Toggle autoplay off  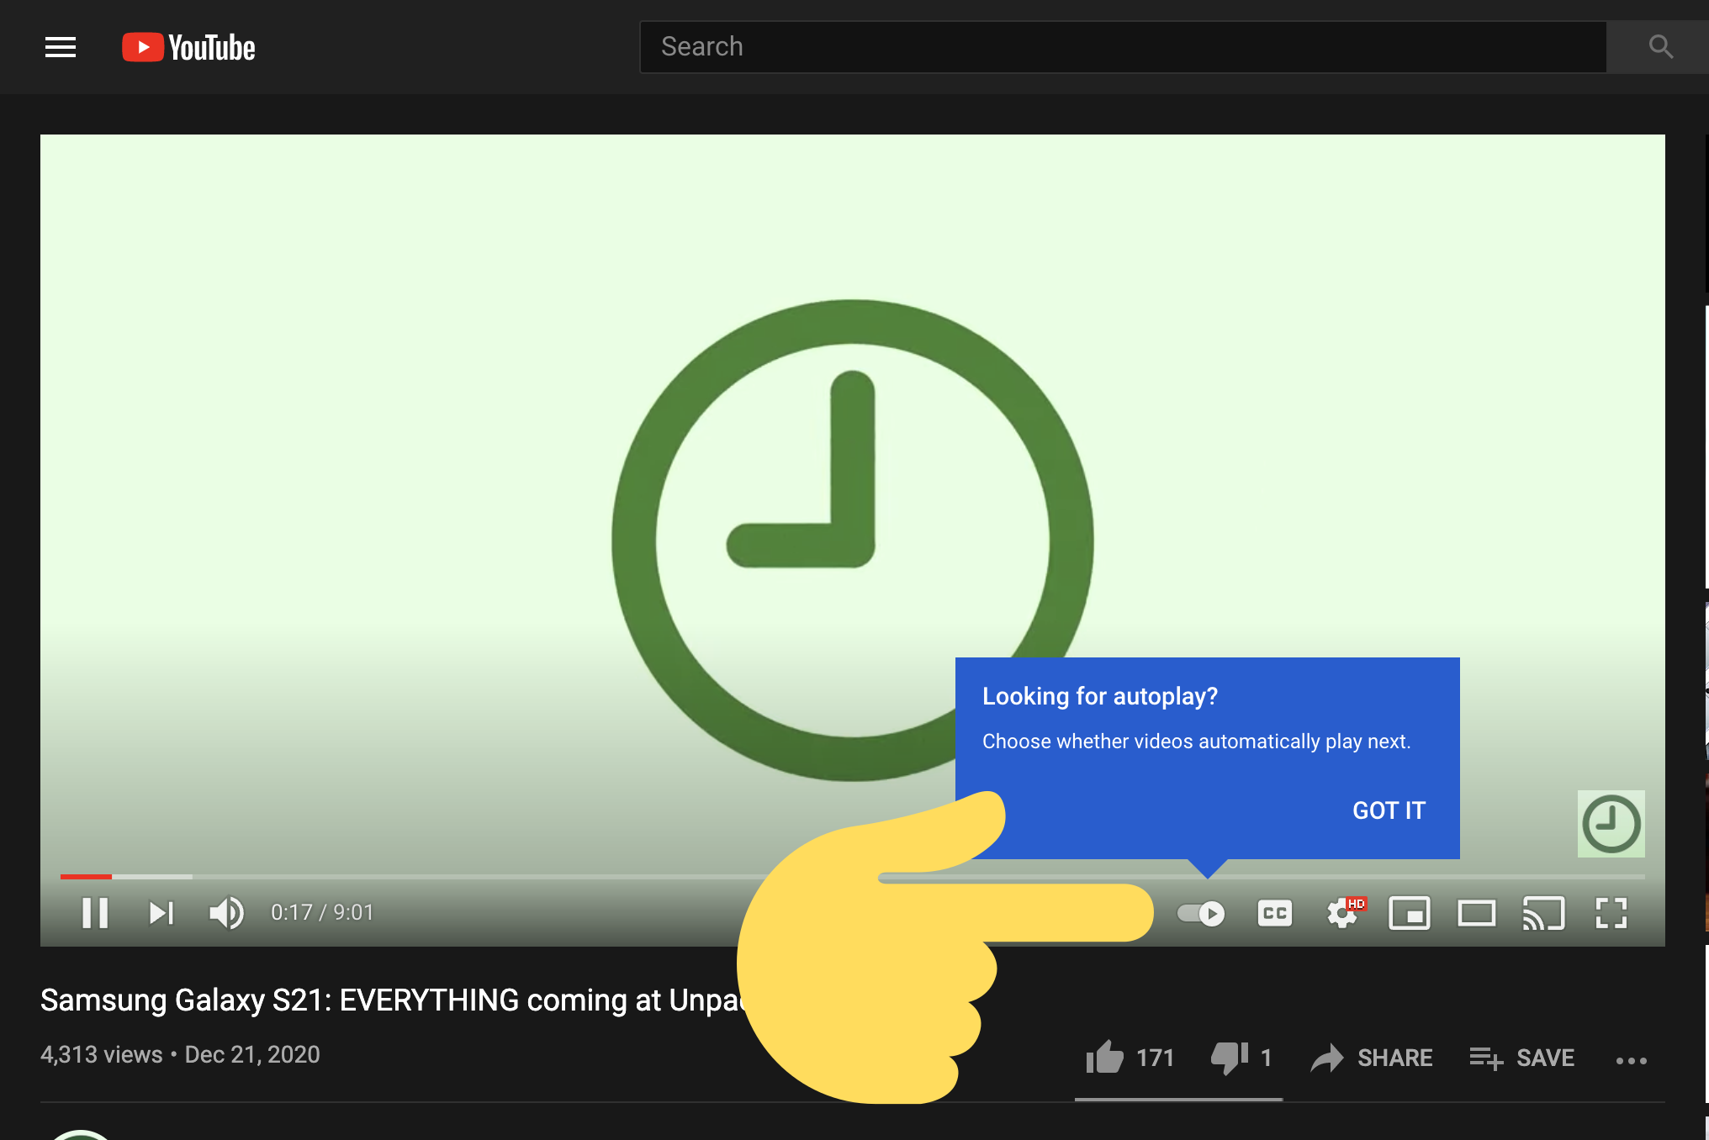[x=1199, y=913]
